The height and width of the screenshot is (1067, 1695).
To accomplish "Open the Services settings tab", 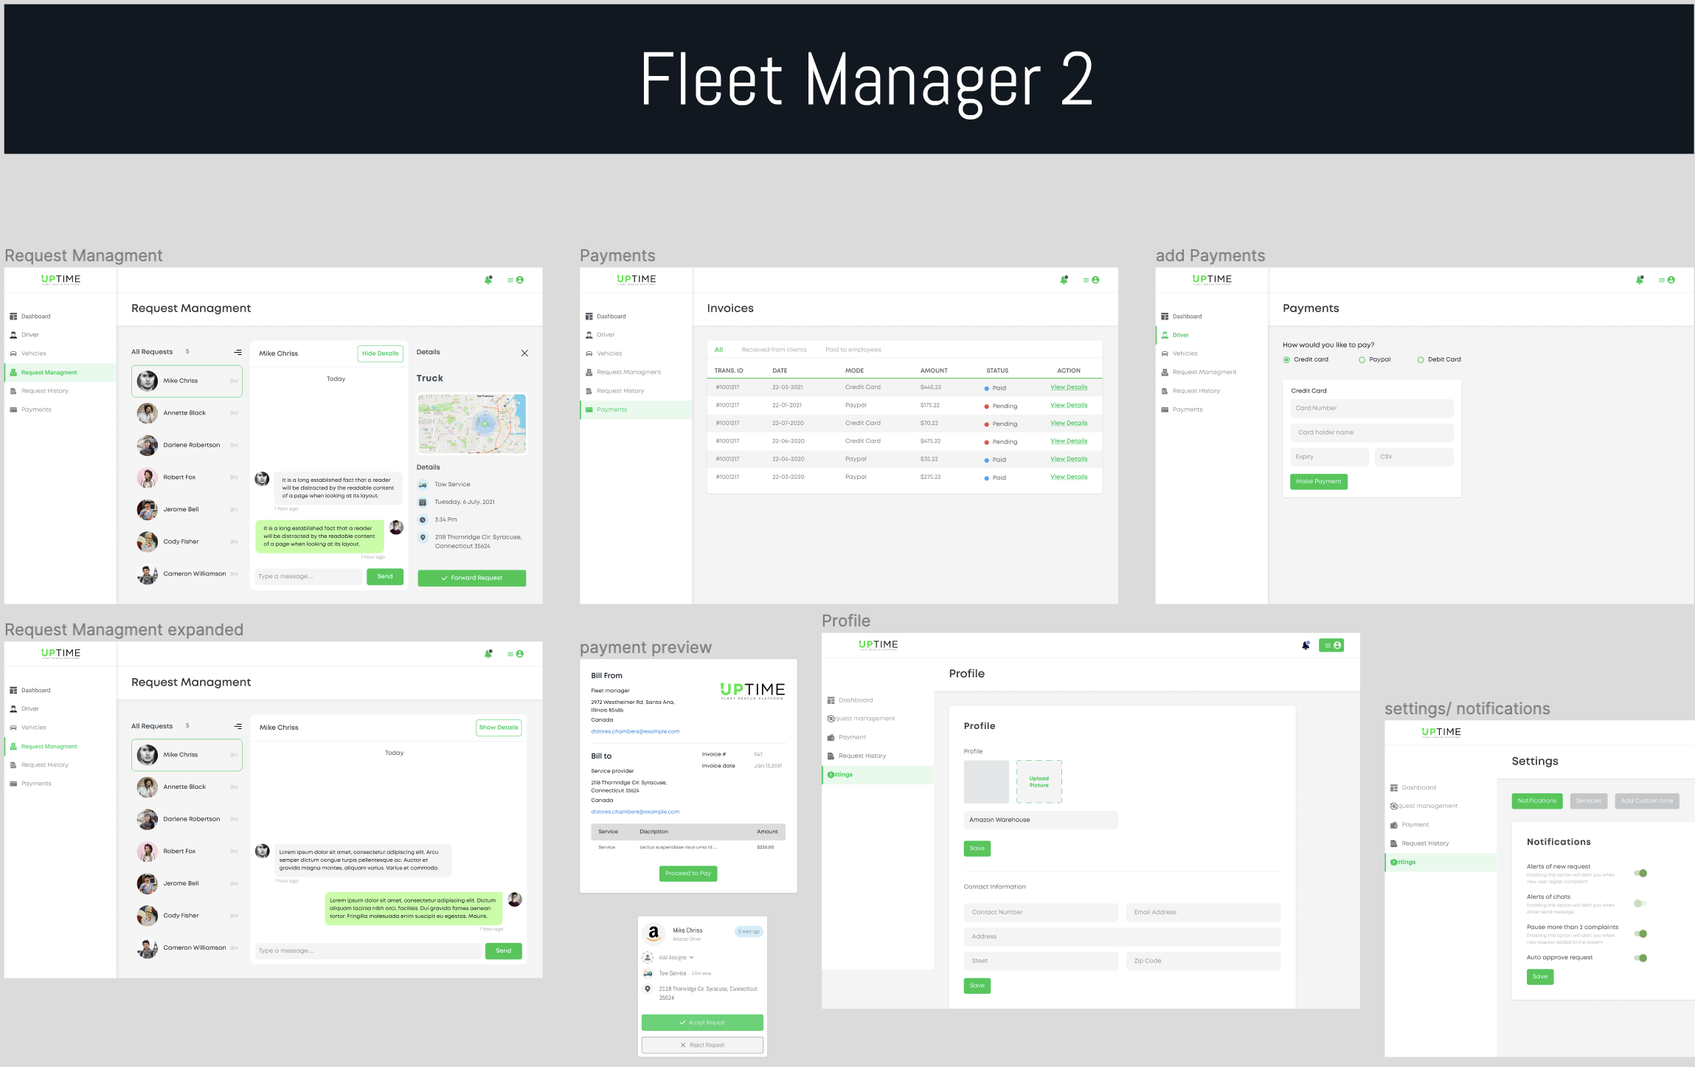I will coord(1588,801).
